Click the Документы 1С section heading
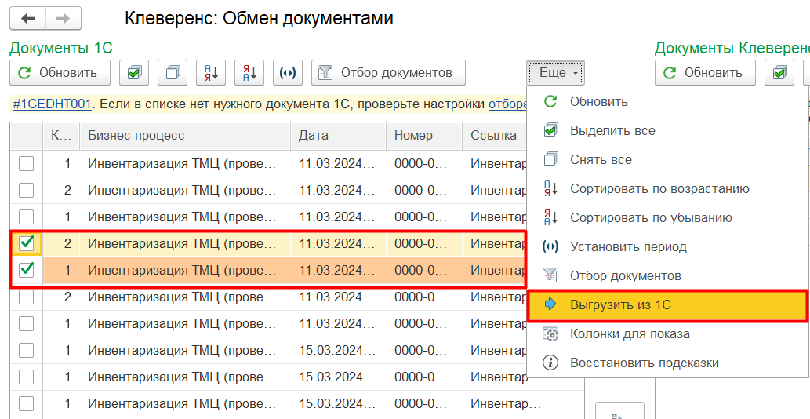The image size is (810, 419). pyautogui.click(x=61, y=48)
